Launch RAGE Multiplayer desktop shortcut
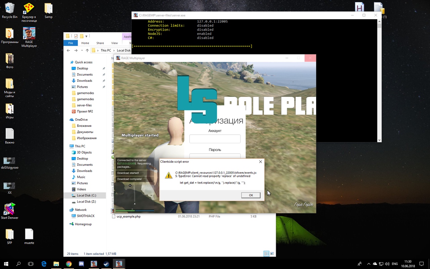 pos(29,38)
